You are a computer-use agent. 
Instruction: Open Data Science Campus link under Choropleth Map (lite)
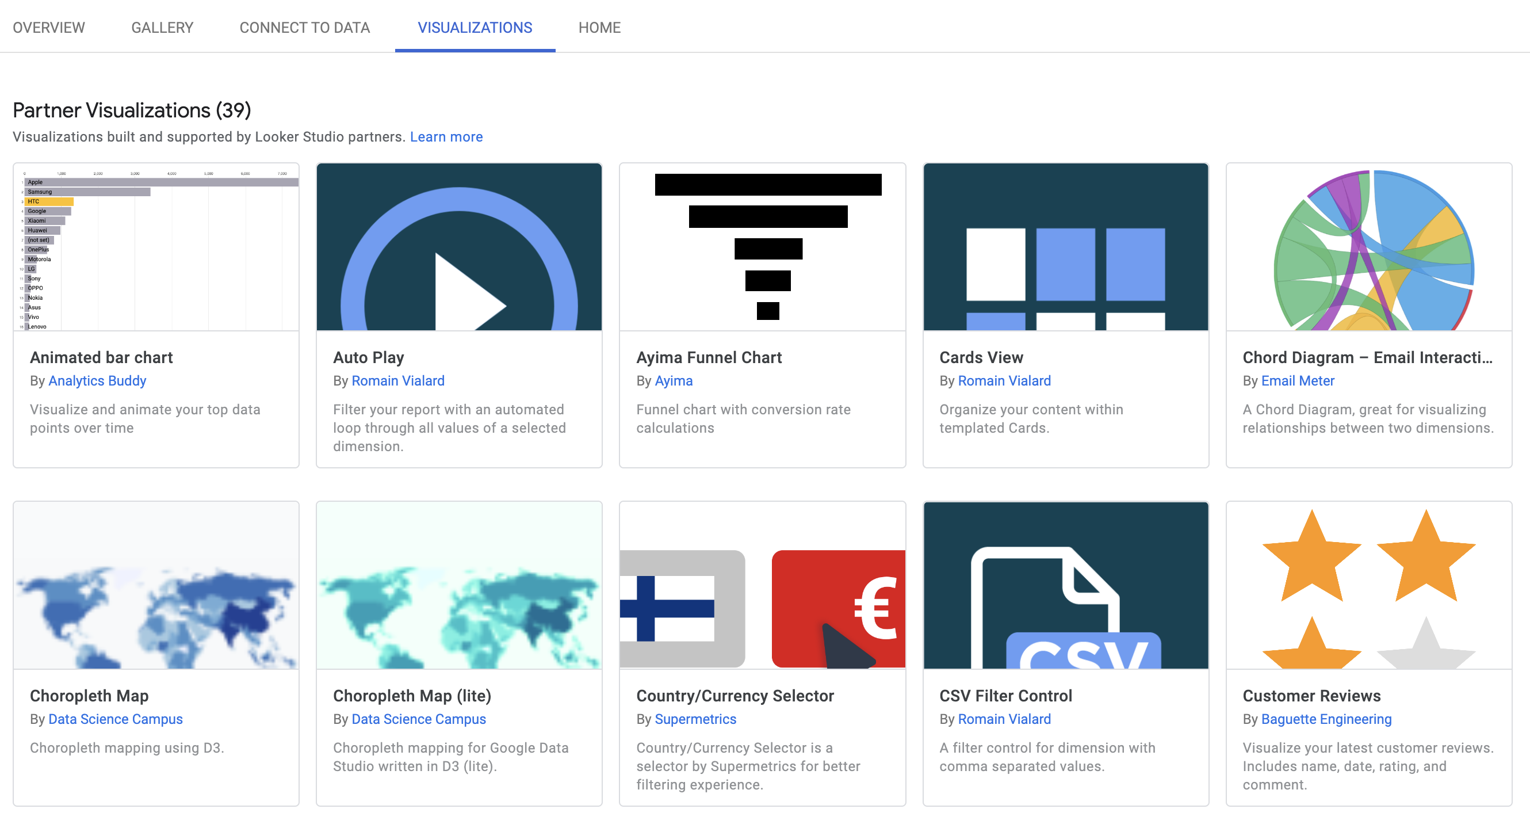419,719
